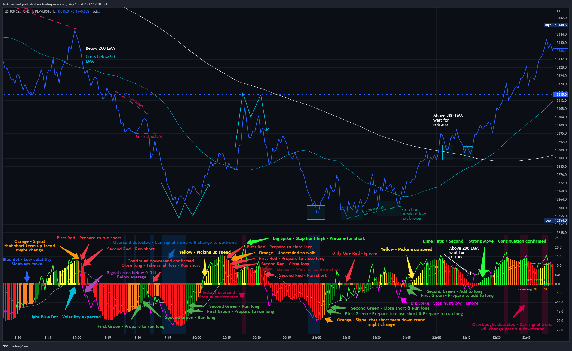The image size is (572, 351).
Task: Click the 13352.0 price scale value
Action: coord(561,18)
